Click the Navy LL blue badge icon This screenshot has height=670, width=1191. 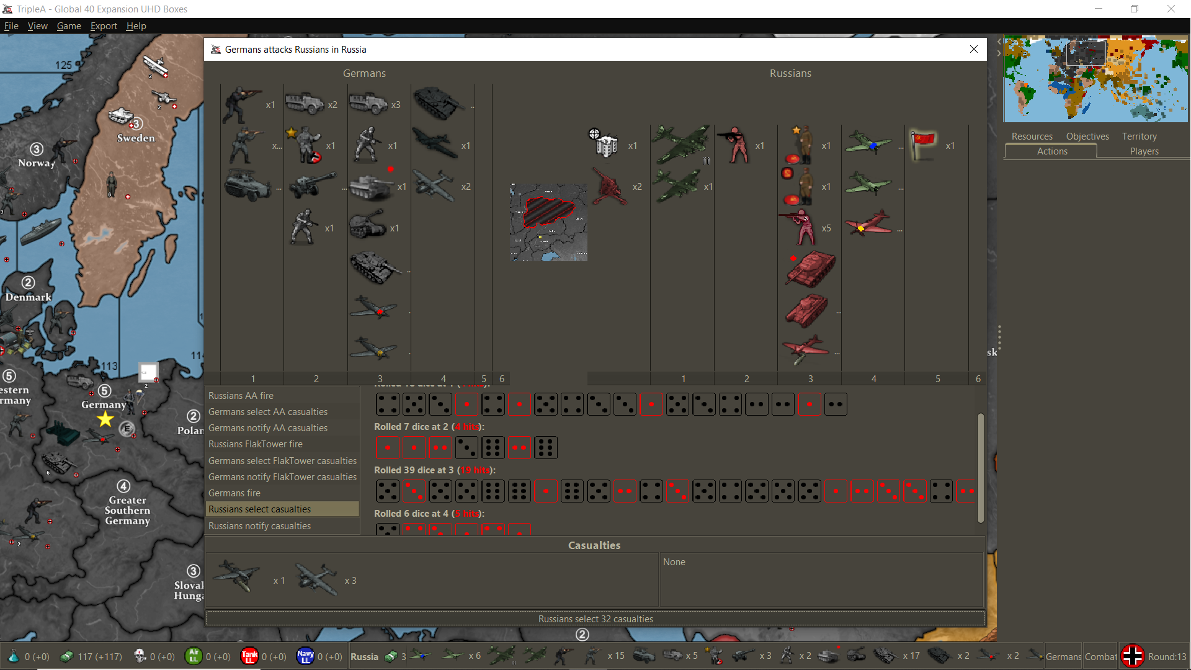[x=305, y=656]
